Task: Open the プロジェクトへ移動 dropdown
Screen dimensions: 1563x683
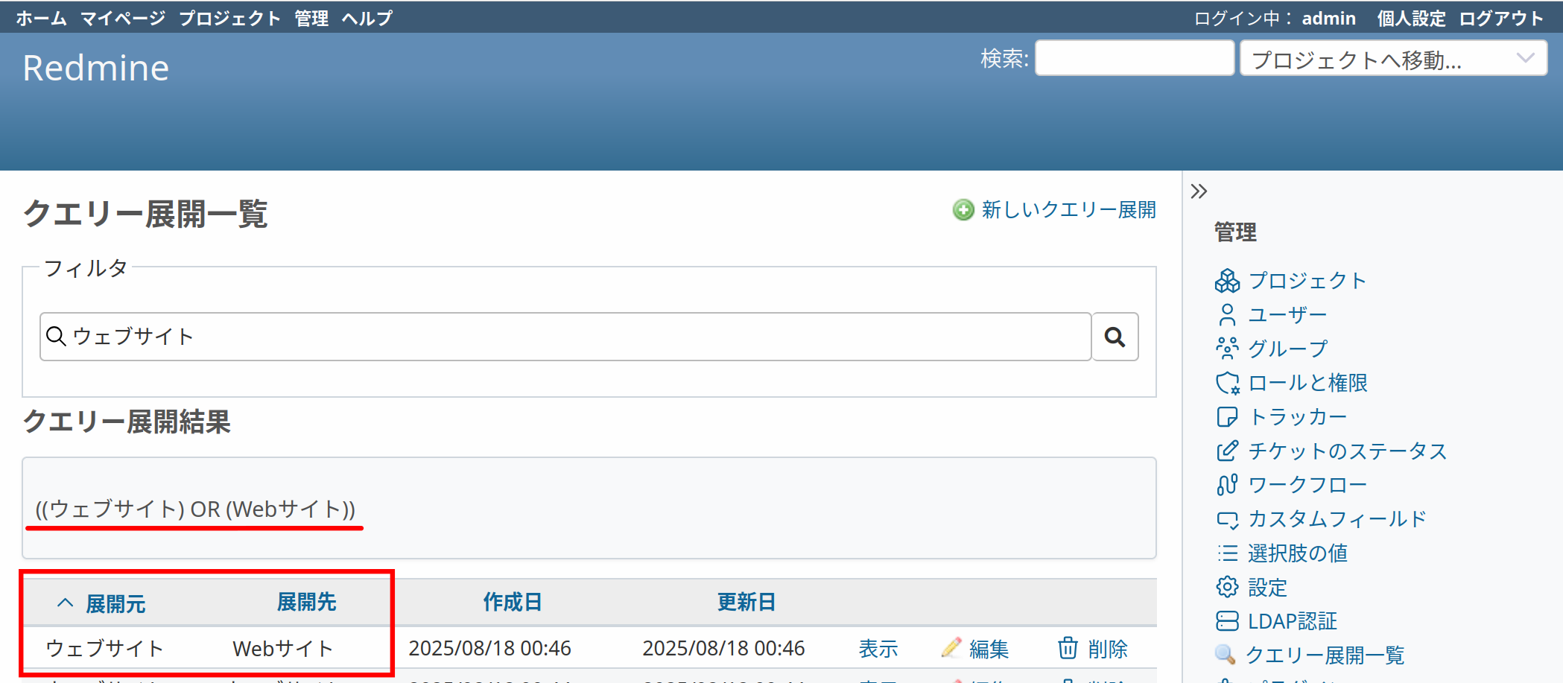Action: coord(1393,58)
